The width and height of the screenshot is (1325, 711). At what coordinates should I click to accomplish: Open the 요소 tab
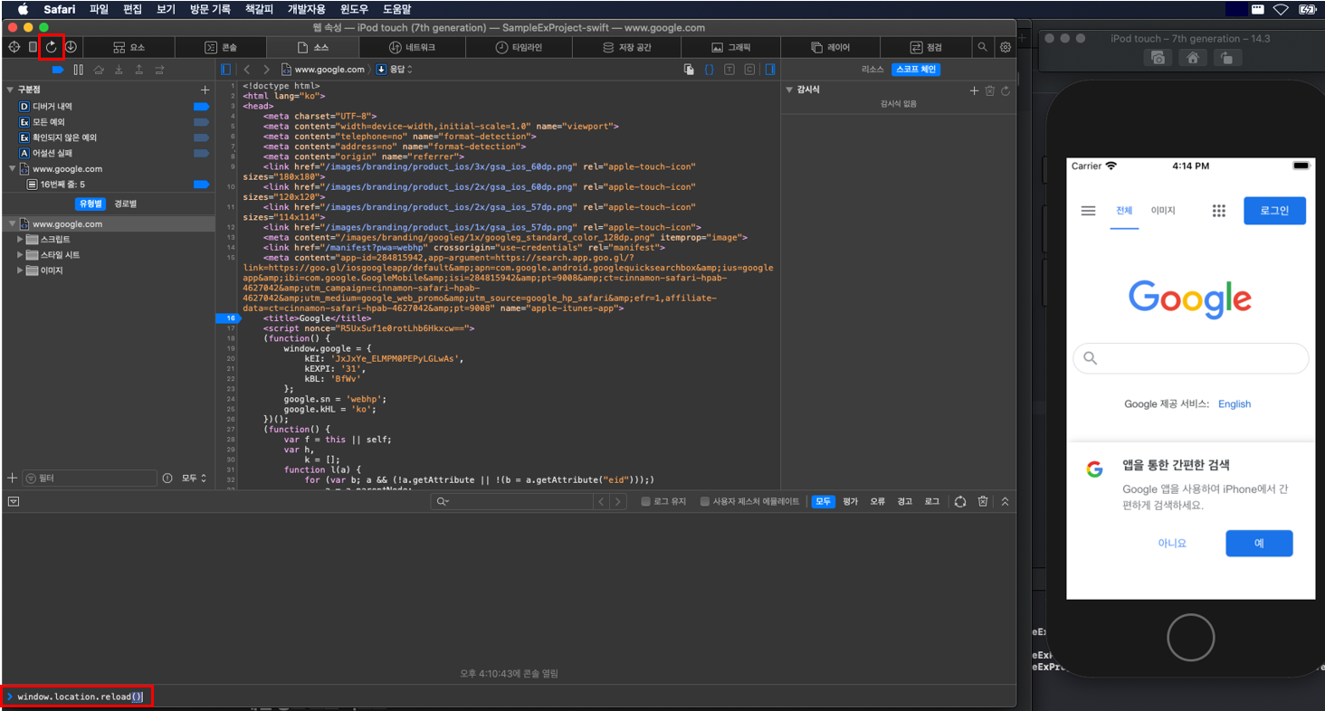pos(129,47)
